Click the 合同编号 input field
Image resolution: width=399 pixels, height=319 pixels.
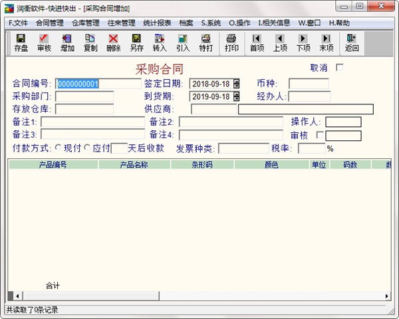[98, 84]
